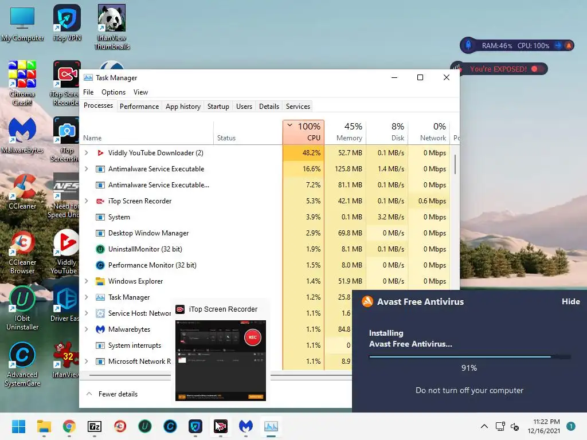Click the iTop Screen Recorder preview thumbnail
This screenshot has width=587, height=440.
pos(221,360)
